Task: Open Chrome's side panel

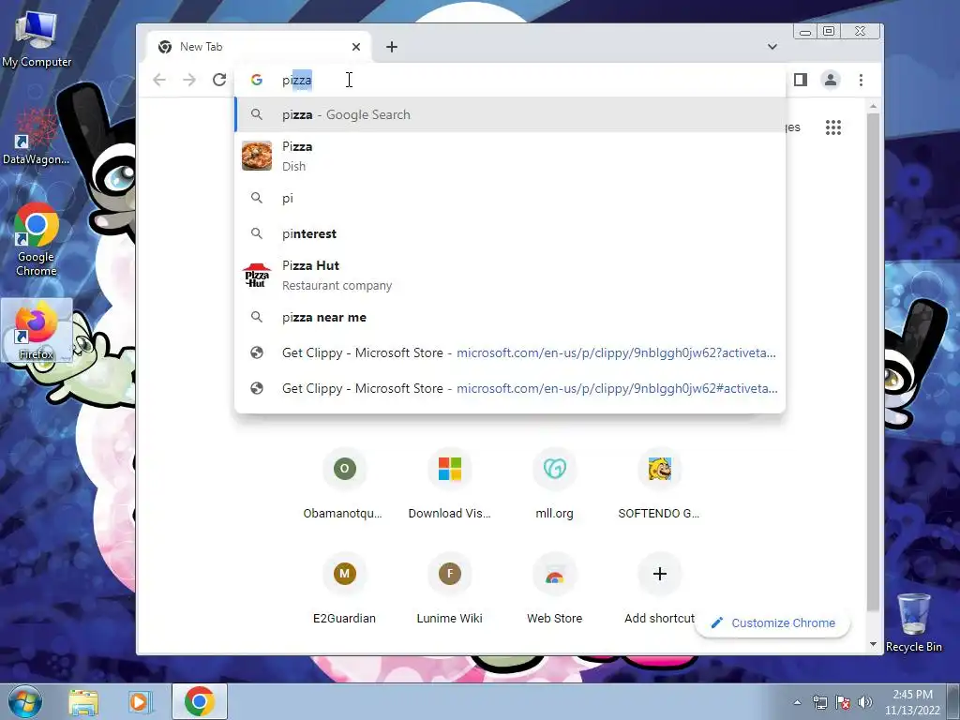Action: tap(801, 80)
